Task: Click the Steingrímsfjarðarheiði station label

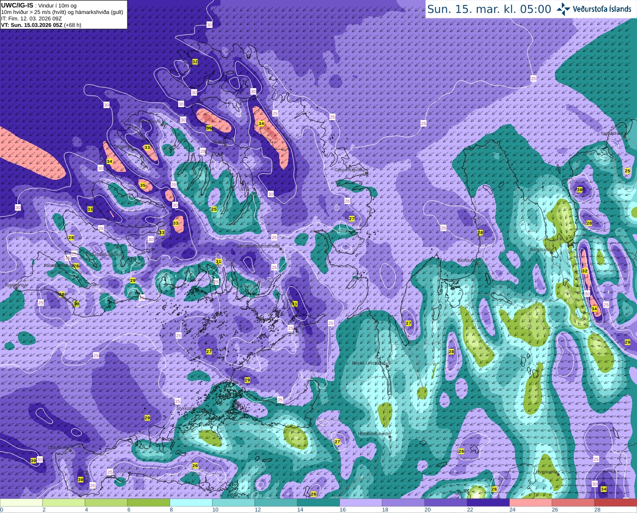Action: [258, 246]
